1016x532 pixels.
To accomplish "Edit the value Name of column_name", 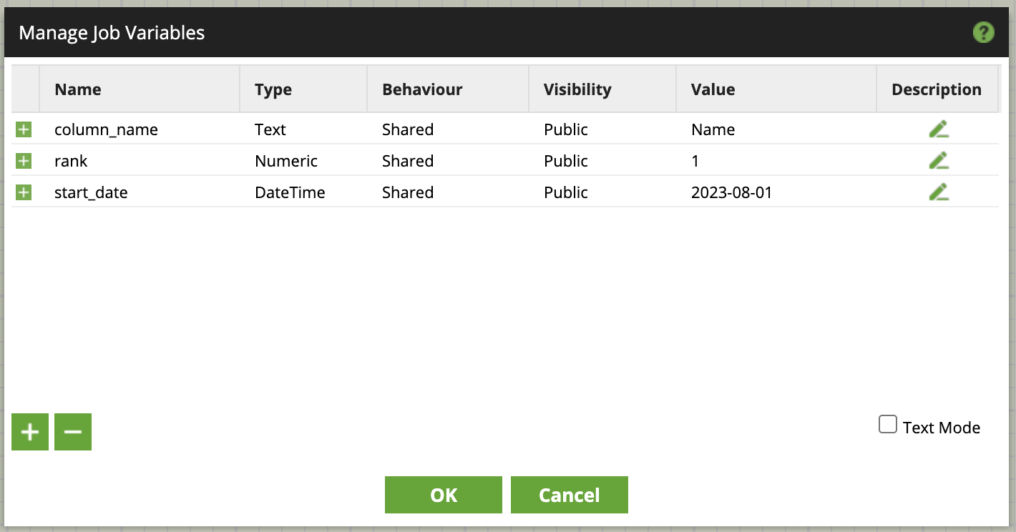I will pos(776,129).
